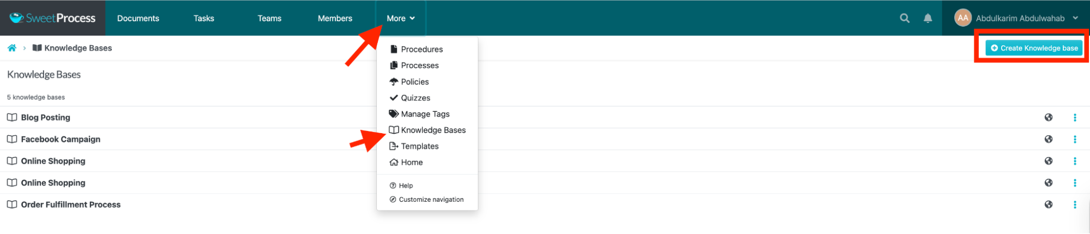Click the globe icon for Blog Posting
Viewport: 1090px width, 234px height.
(1048, 117)
